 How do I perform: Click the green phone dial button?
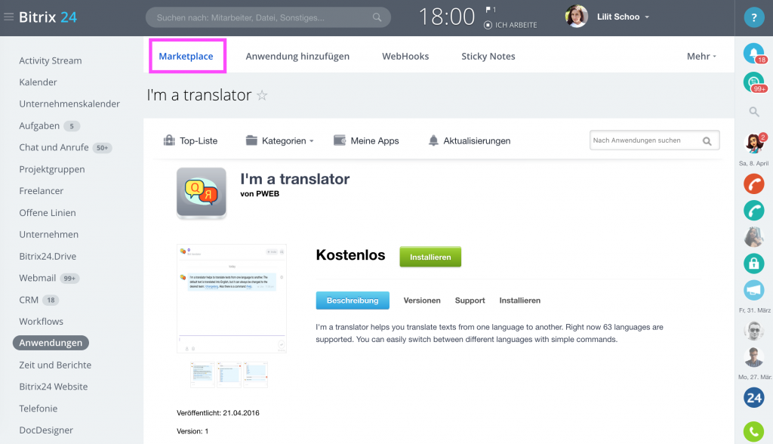[754, 432]
